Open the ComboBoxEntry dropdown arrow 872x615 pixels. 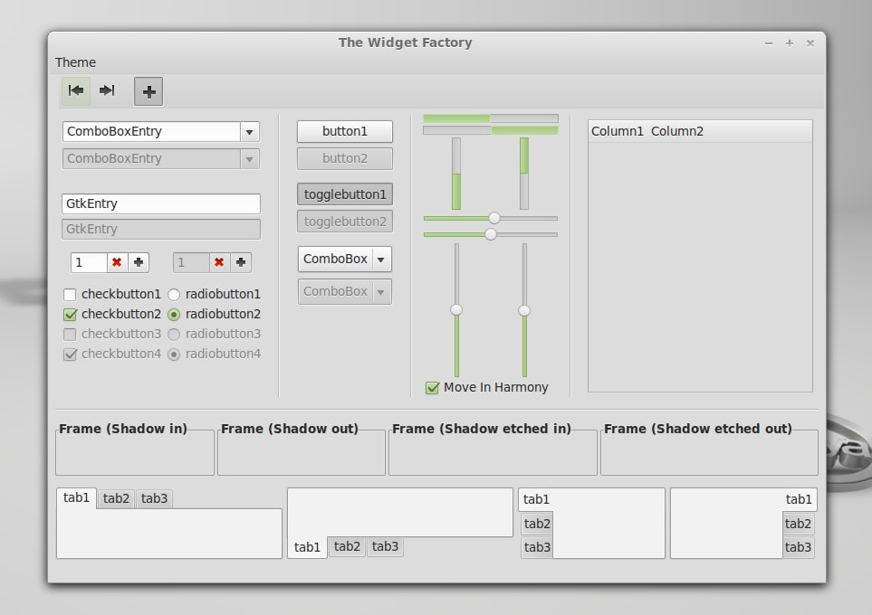pos(250,132)
